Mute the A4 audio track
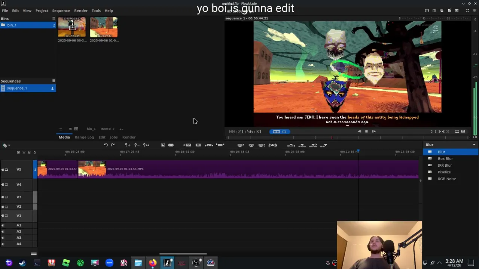This screenshot has height=269, width=479. pyautogui.click(x=3, y=244)
